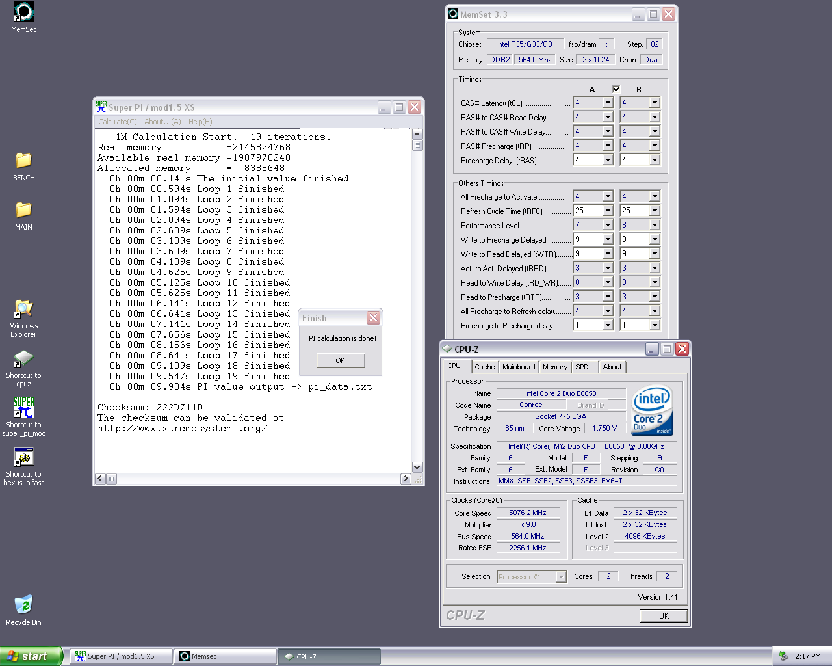The width and height of the screenshot is (832, 666).
Task: Open CAS# Latency (tCL) channel A dropdown
Action: pyautogui.click(x=608, y=103)
